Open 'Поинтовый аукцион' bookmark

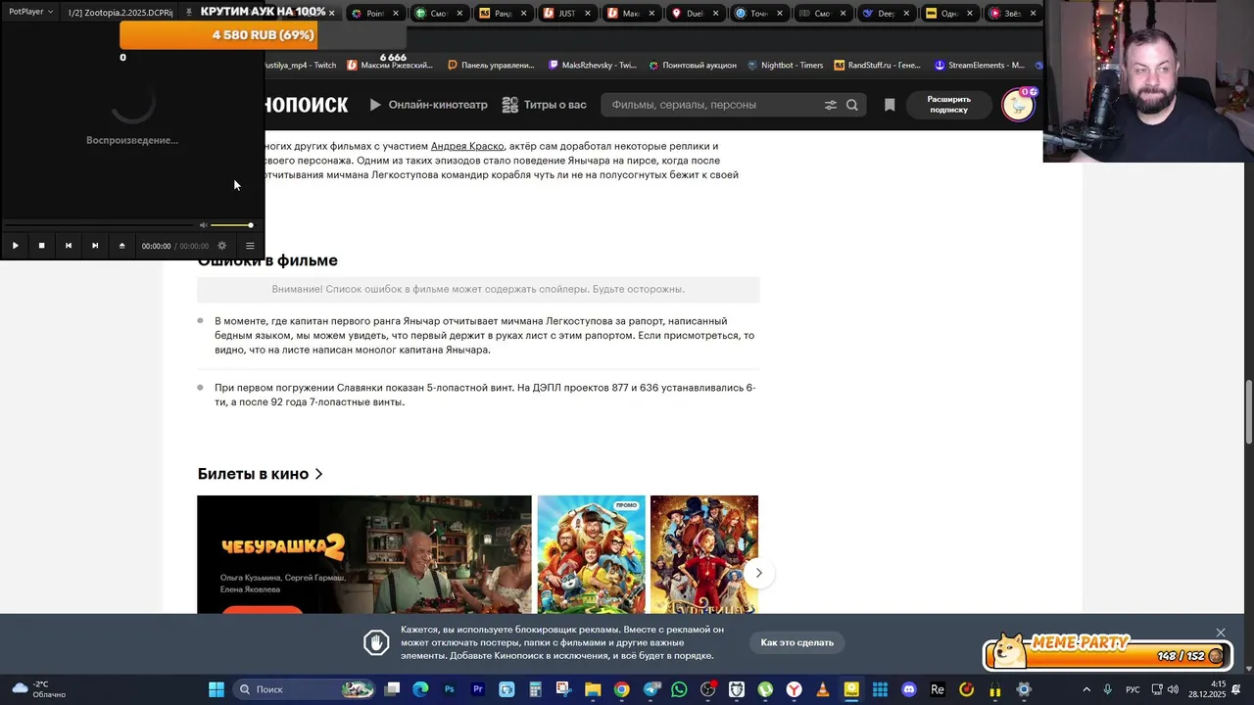pos(692,66)
